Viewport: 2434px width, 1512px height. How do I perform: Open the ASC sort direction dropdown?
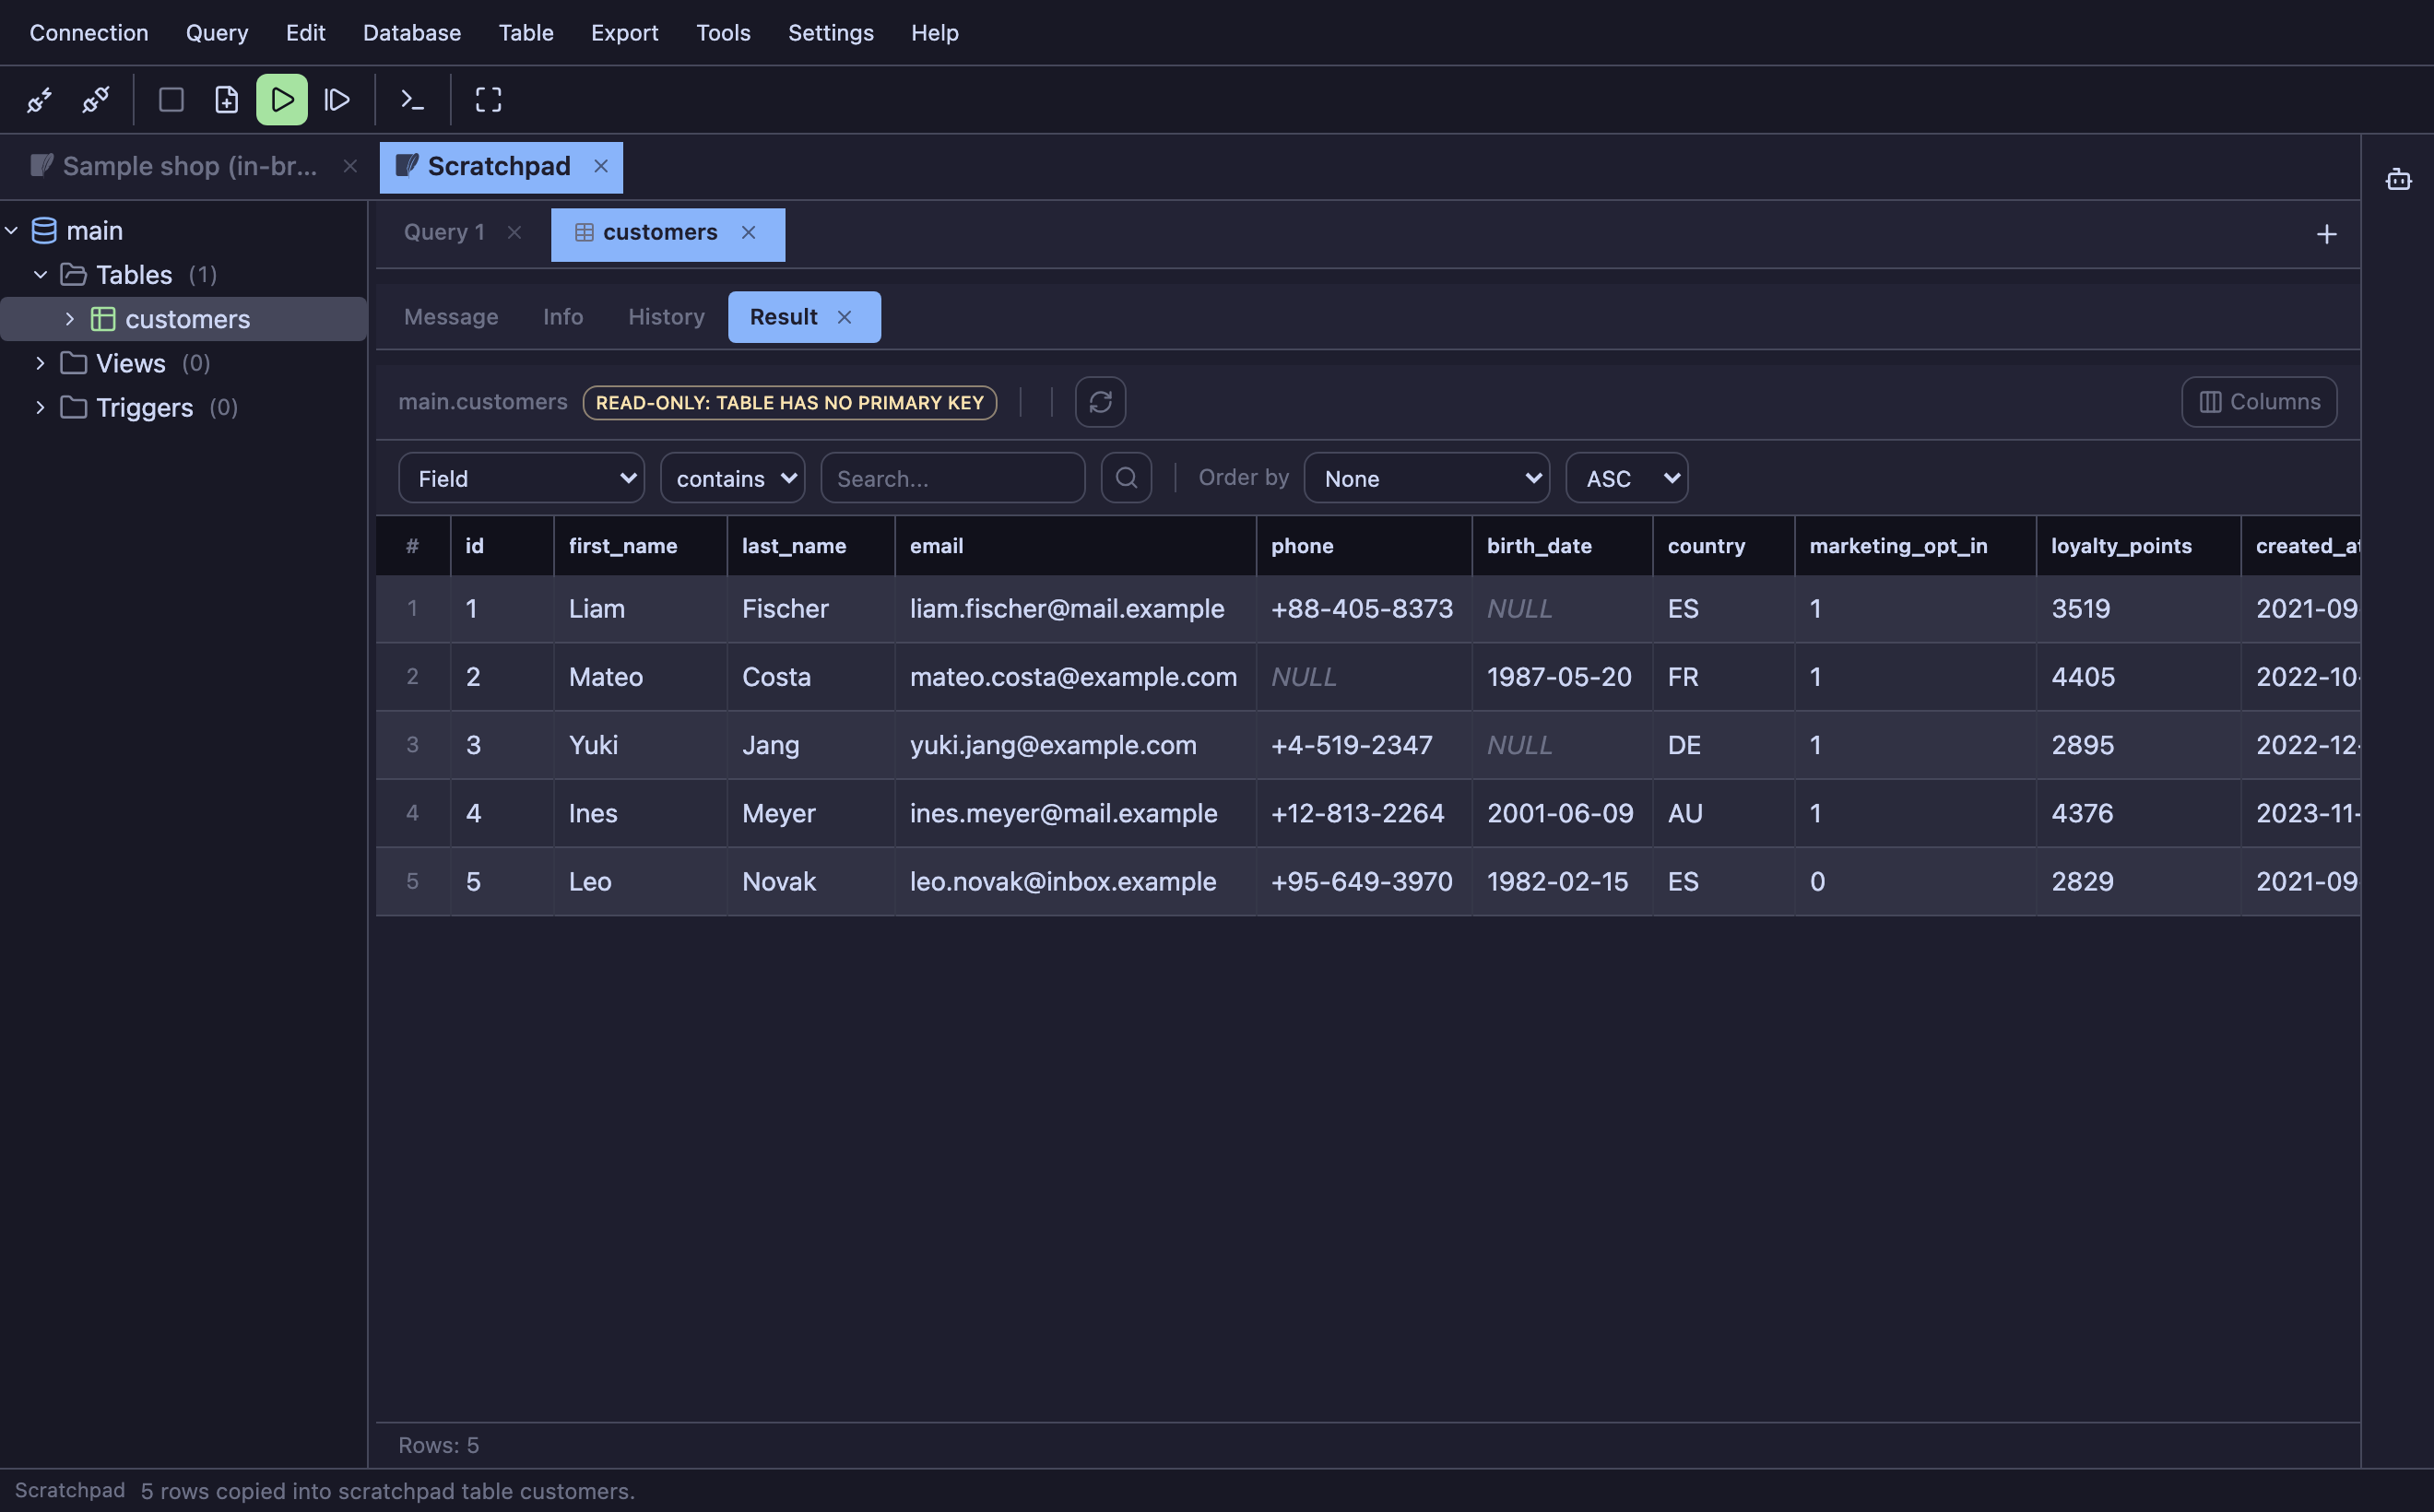click(x=1626, y=478)
